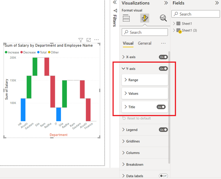Screen dimensions: 221x179
Task: Switch to the General tab
Action: 144,43
